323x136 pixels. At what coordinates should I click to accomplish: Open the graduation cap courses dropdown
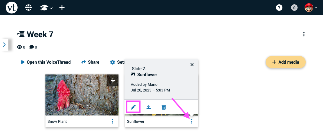(x=46, y=8)
